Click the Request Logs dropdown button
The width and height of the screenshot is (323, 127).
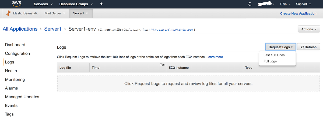280,47
